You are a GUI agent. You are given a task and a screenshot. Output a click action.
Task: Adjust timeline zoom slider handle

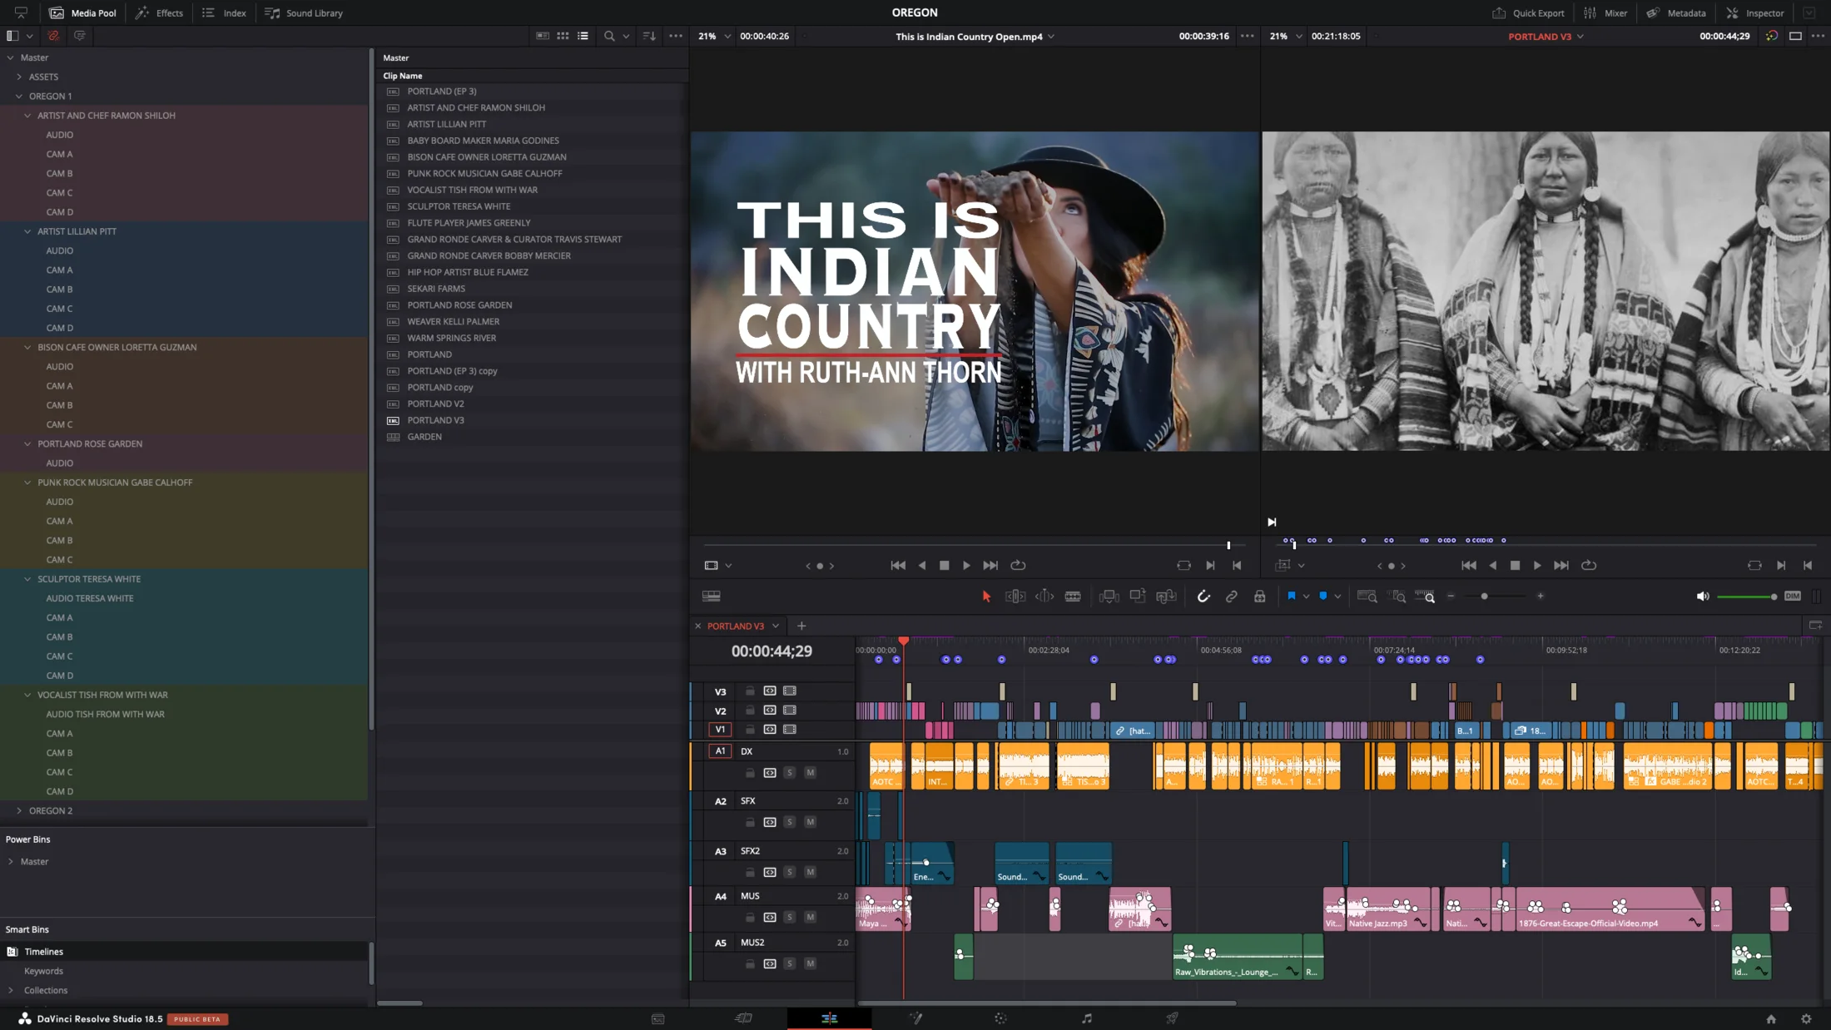1484,597
